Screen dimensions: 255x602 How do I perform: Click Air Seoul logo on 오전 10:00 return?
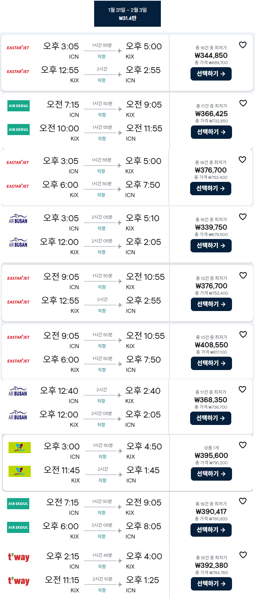[19, 130]
